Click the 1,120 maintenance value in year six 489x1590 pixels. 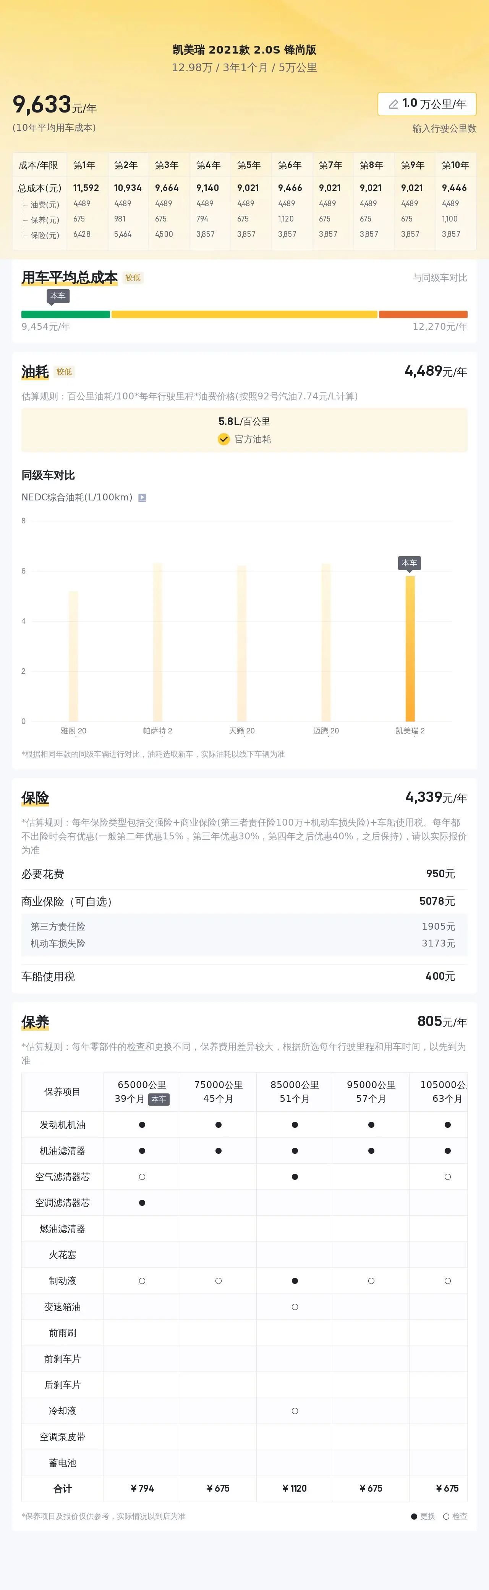285,219
